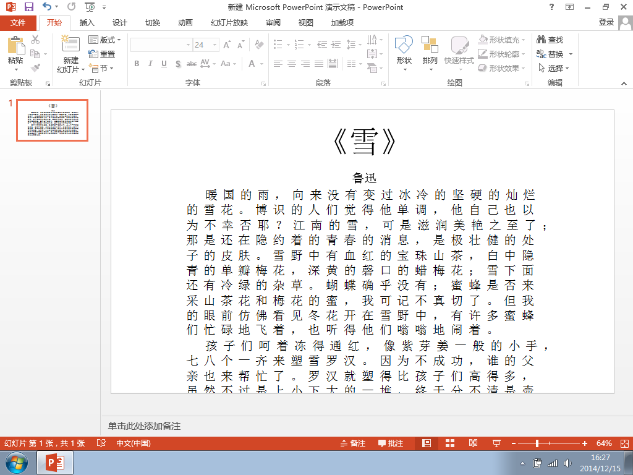Open the Arrange (排列) menu
Viewport: 633px width, 475px height.
pos(430,54)
